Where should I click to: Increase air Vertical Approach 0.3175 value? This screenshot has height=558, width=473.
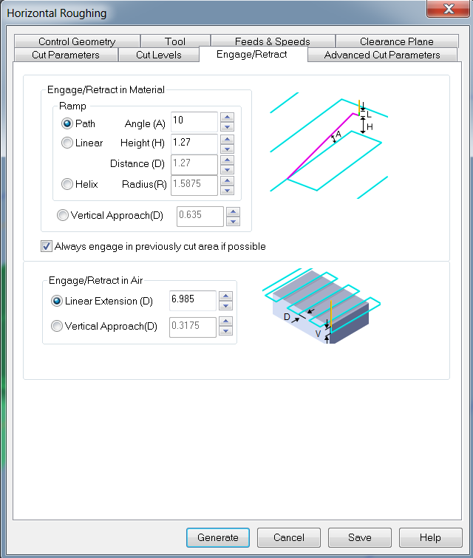[x=225, y=321]
